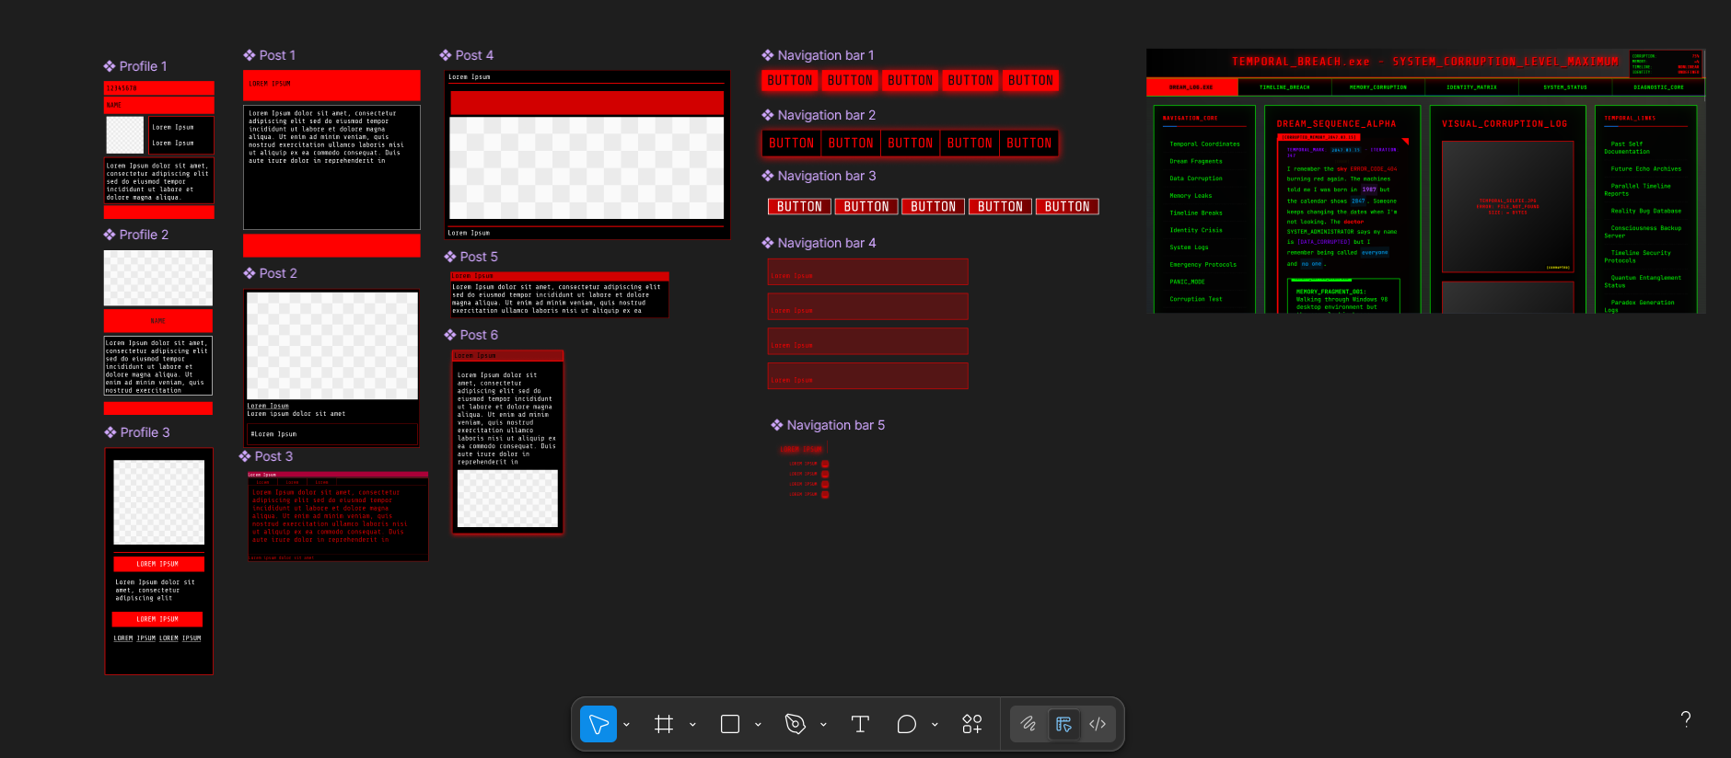Viewport: 1731px width, 758px height.
Task: Expand the shape tools dropdown
Action: coord(758,725)
